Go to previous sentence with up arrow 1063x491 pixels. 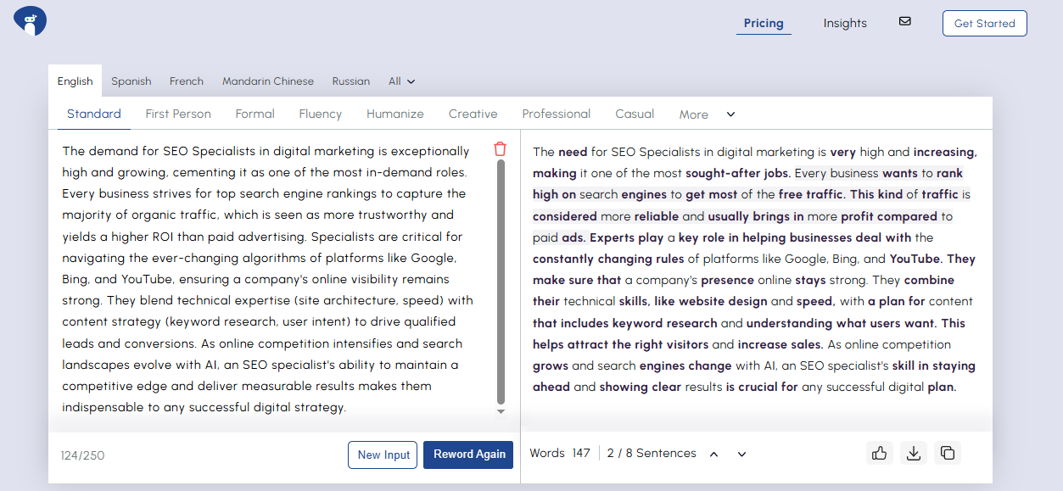pos(713,455)
